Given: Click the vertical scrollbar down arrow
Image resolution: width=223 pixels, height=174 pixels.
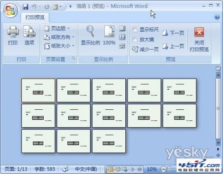Looking at the screenshot, I should coord(218,143).
